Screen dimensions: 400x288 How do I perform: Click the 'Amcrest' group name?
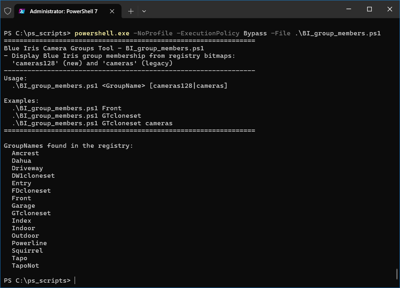tap(25, 153)
